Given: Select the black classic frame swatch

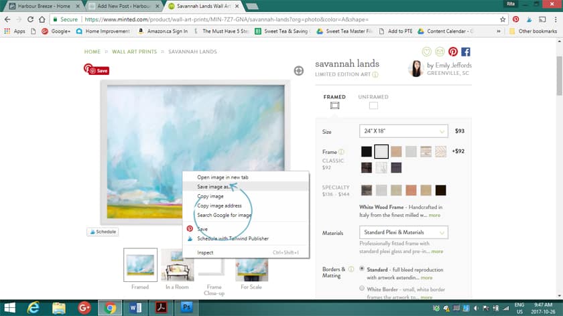Looking at the screenshot, I should 366,151.
